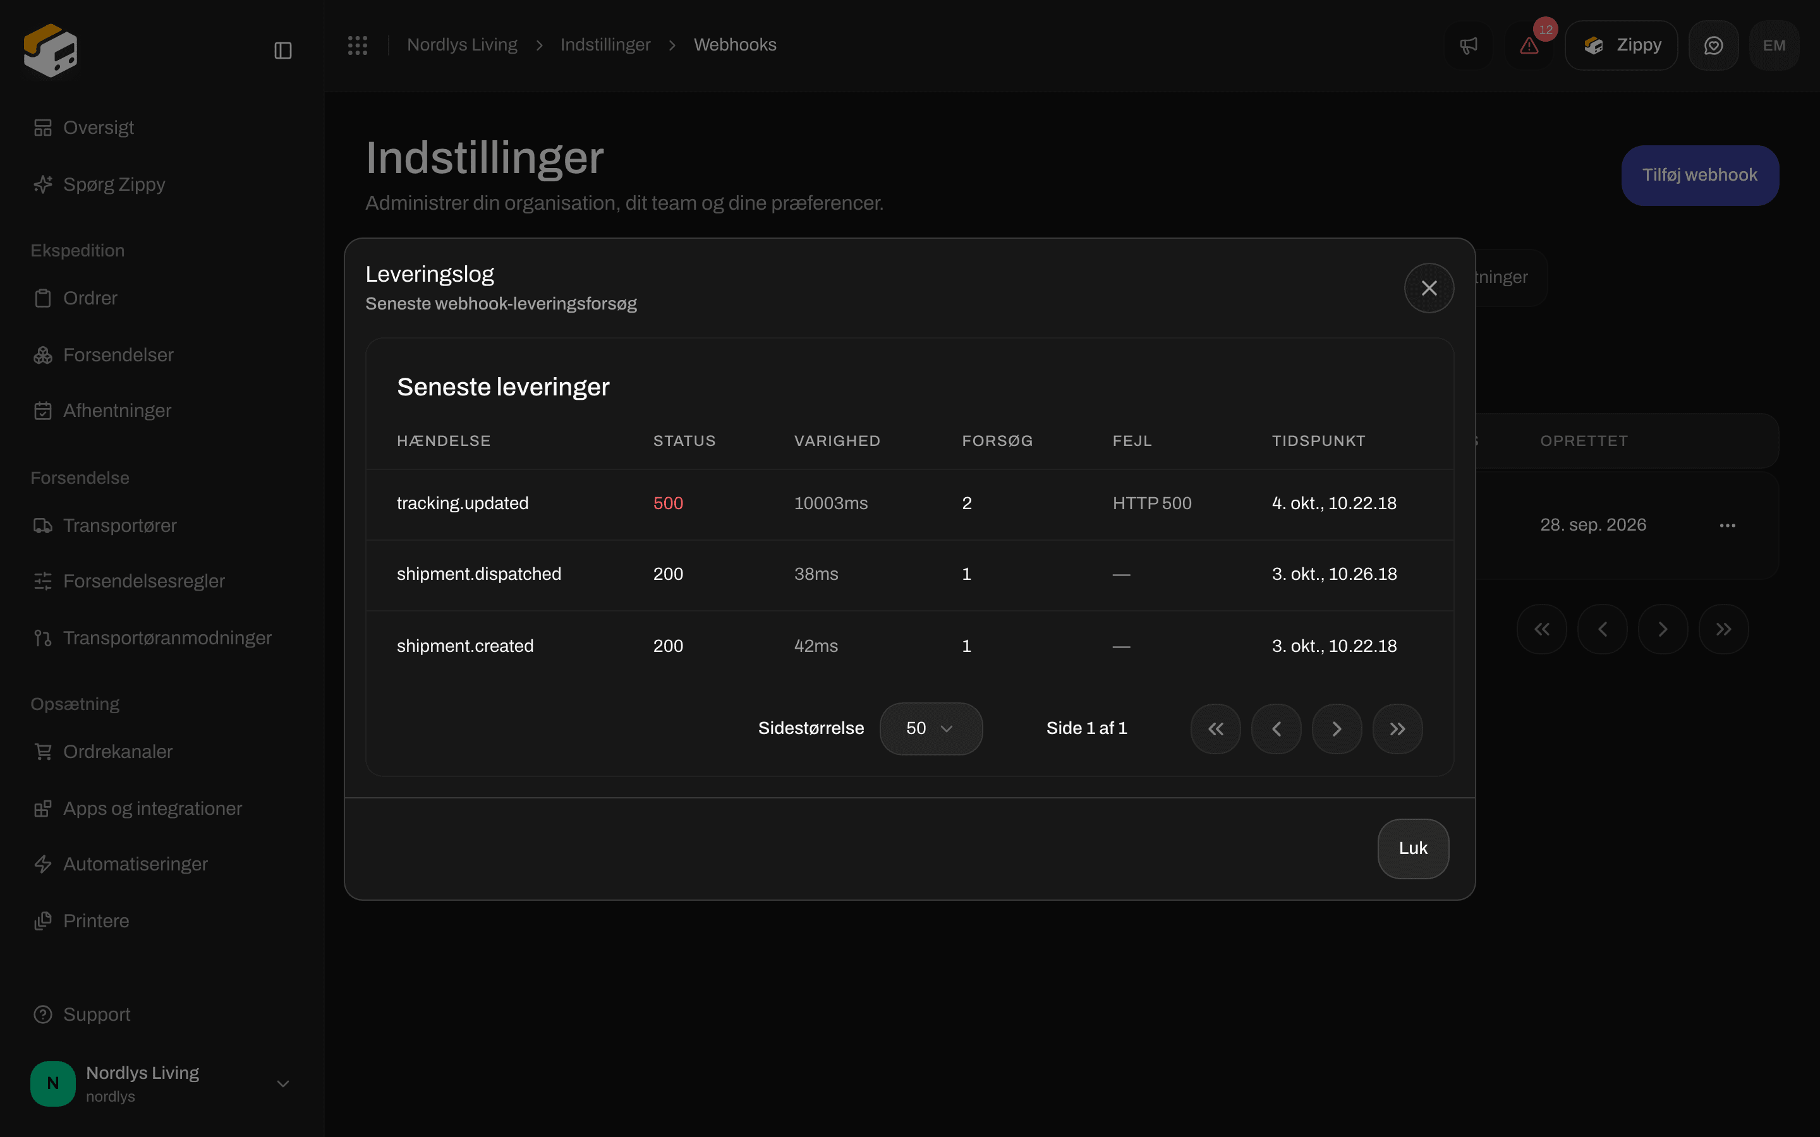Click background table's next page arrow
Screen dimensions: 1820x1137
(1663, 629)
